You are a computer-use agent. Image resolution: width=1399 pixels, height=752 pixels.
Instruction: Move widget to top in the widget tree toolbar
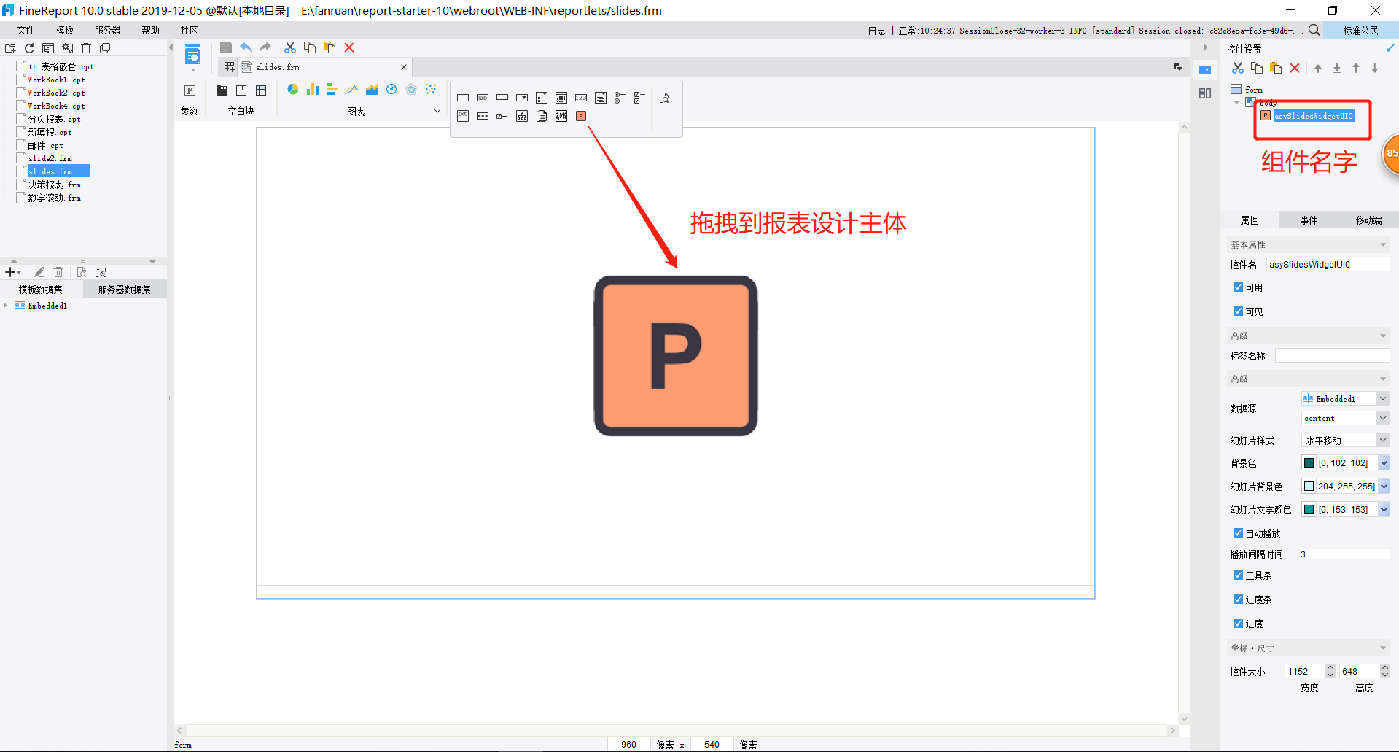(1318, 68)
